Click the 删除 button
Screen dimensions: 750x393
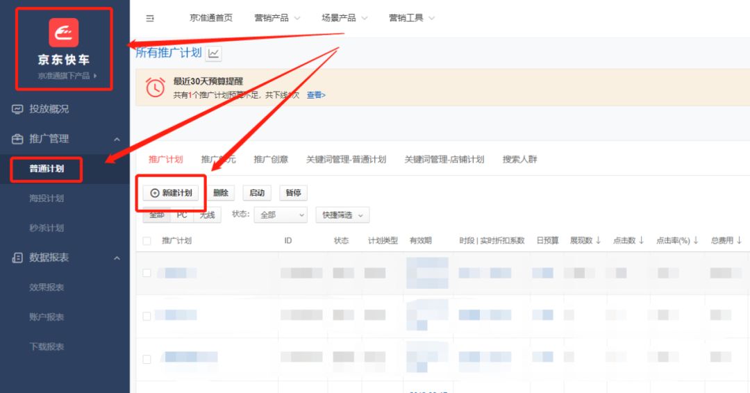[221, 192]
